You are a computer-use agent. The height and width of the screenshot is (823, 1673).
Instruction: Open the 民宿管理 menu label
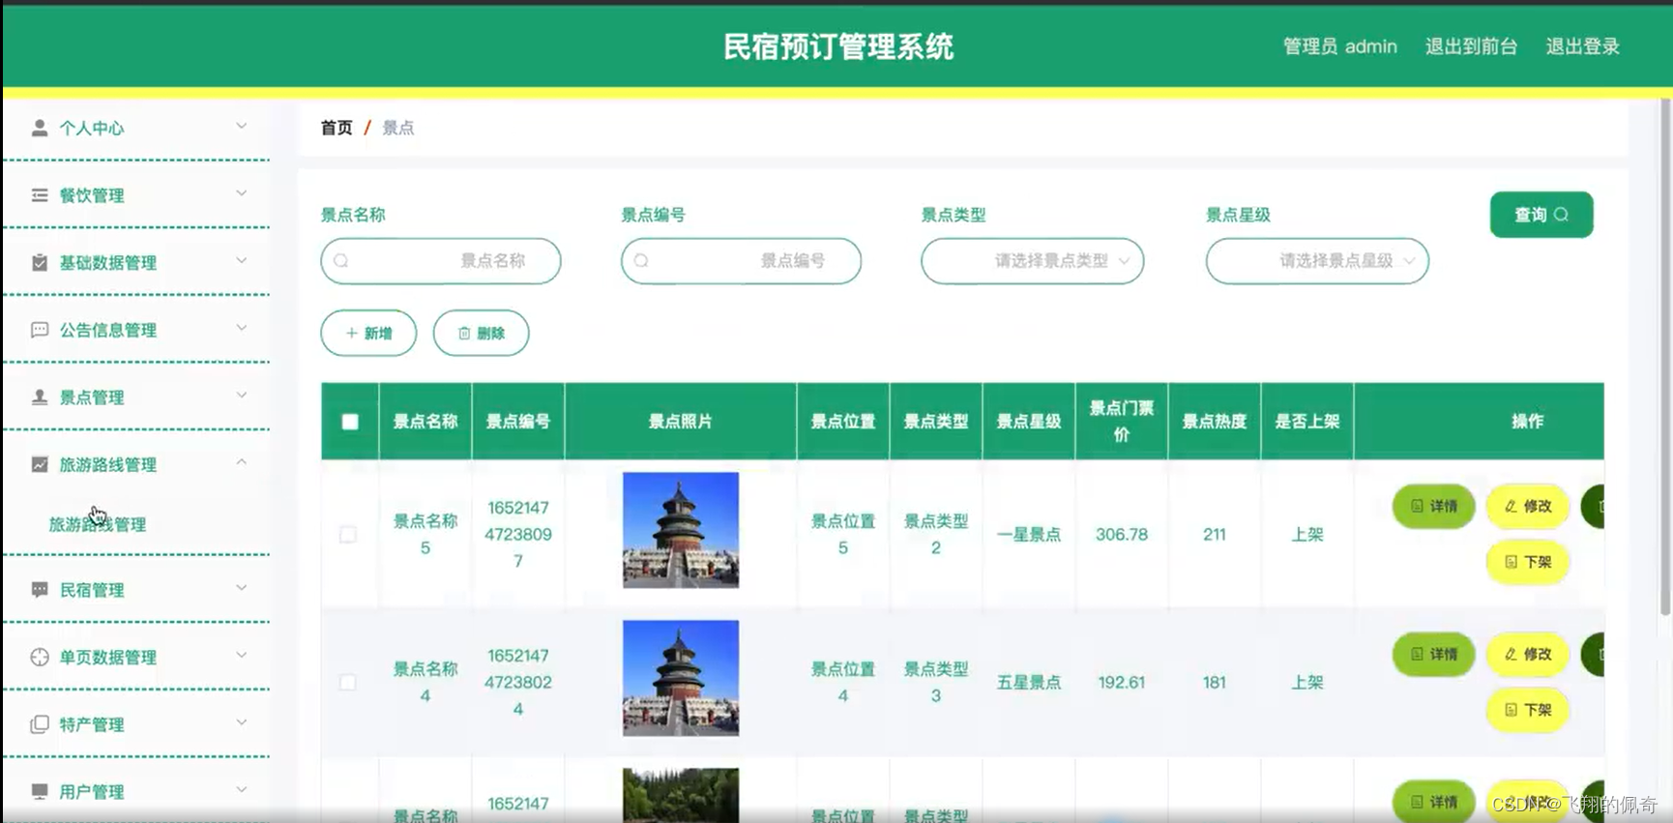tap(92, 590)
